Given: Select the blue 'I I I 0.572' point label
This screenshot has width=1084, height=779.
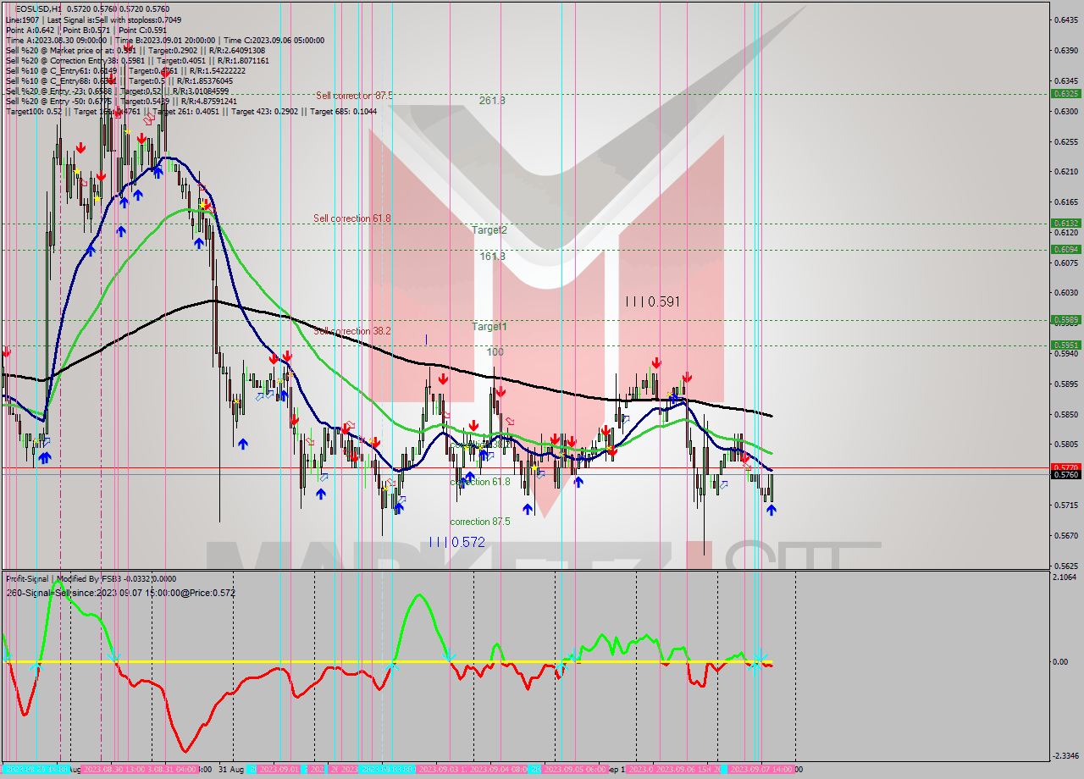Looking at the screenshot, I should point(456,542).
